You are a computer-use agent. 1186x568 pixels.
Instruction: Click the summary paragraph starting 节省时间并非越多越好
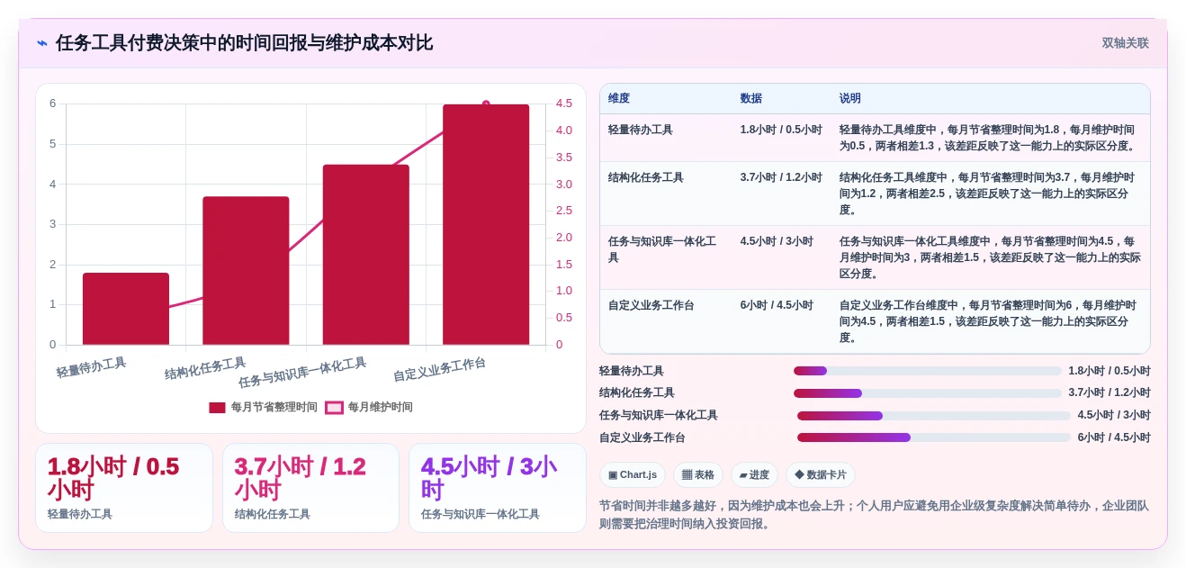tap(874, 515)
